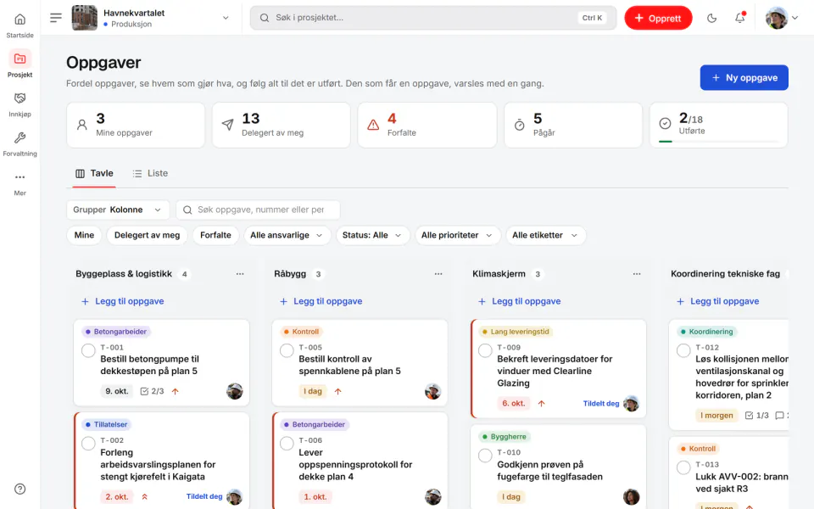Viewport: 814px width, 509px height.
Task: Go to Startside in sidebar
Action: tap(20, 25)
